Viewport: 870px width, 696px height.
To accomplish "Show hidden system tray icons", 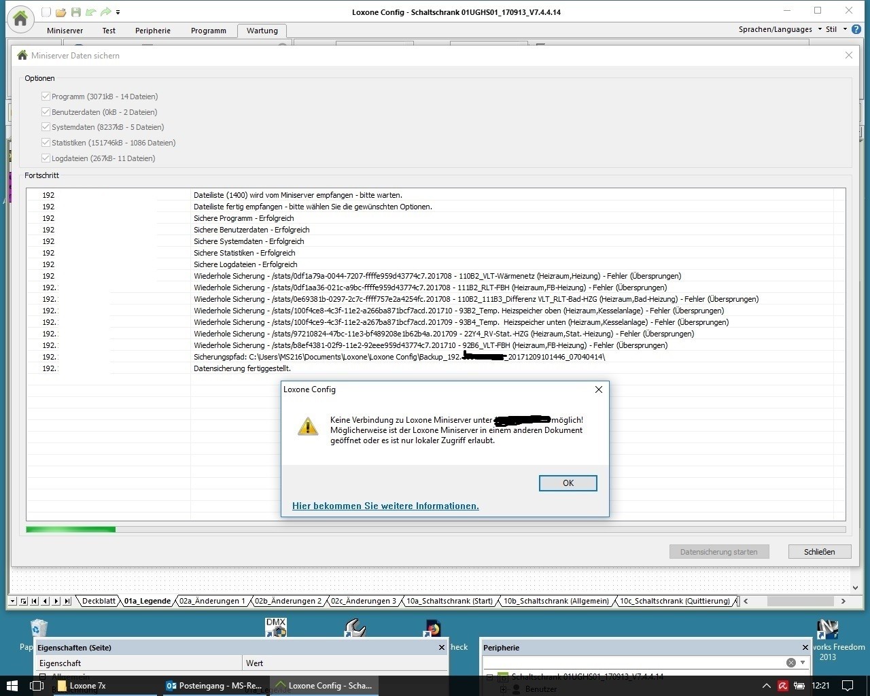I will [x=766, y=686].
